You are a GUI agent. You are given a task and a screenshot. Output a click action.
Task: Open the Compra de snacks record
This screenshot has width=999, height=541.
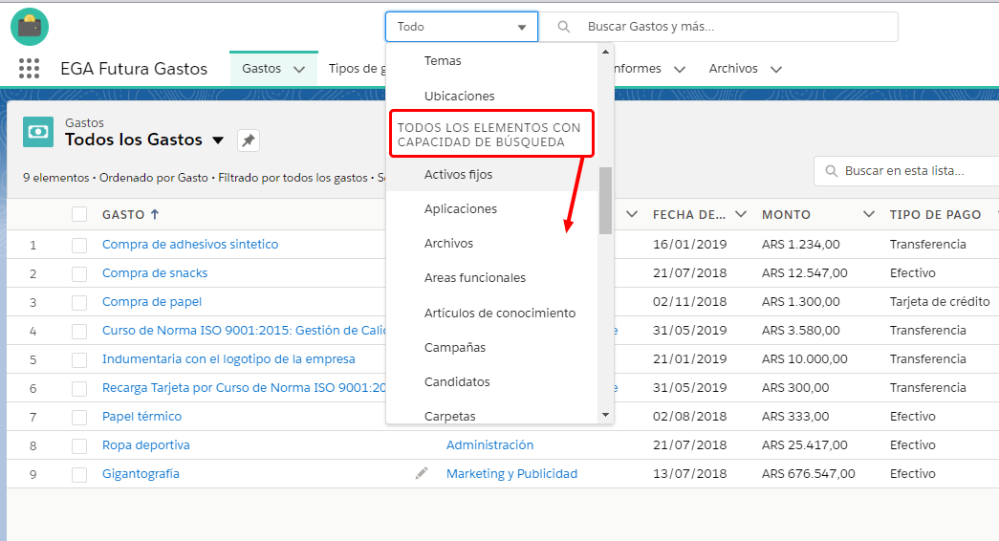(155, 272)
